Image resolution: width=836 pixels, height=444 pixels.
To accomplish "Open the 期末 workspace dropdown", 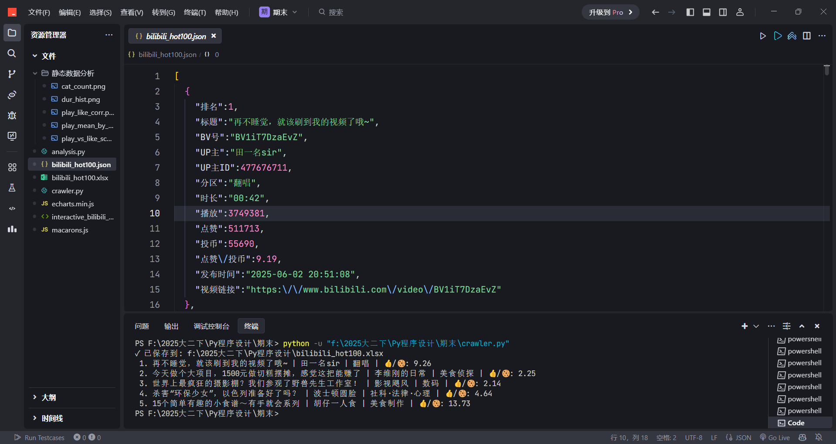I will pyautogui.click(x=278, y=12).
